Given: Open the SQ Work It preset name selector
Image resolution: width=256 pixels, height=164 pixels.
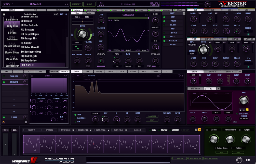Looking at the screenshot, I should coord(35,4).
